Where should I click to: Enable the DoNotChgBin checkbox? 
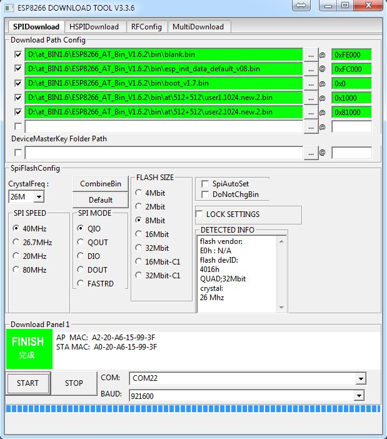(205, 194)
